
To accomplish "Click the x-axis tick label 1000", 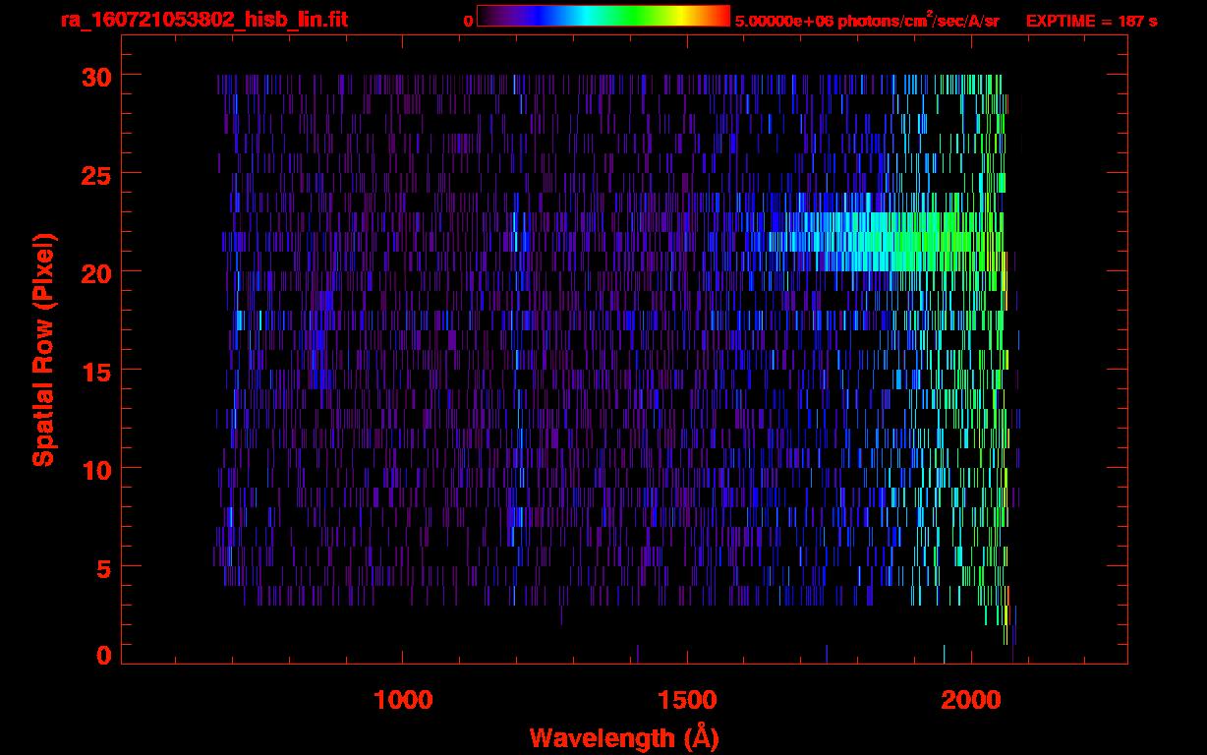I will coord(403,700).
